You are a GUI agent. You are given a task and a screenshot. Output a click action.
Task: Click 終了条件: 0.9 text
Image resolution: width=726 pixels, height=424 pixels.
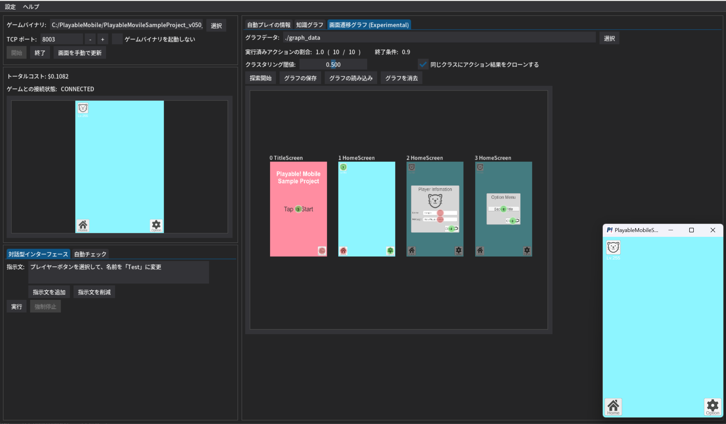[392, 52]
